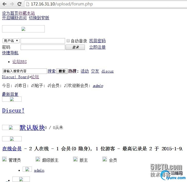Click the 版主 legend icon

pyautogui.click(x=75, y=159)
